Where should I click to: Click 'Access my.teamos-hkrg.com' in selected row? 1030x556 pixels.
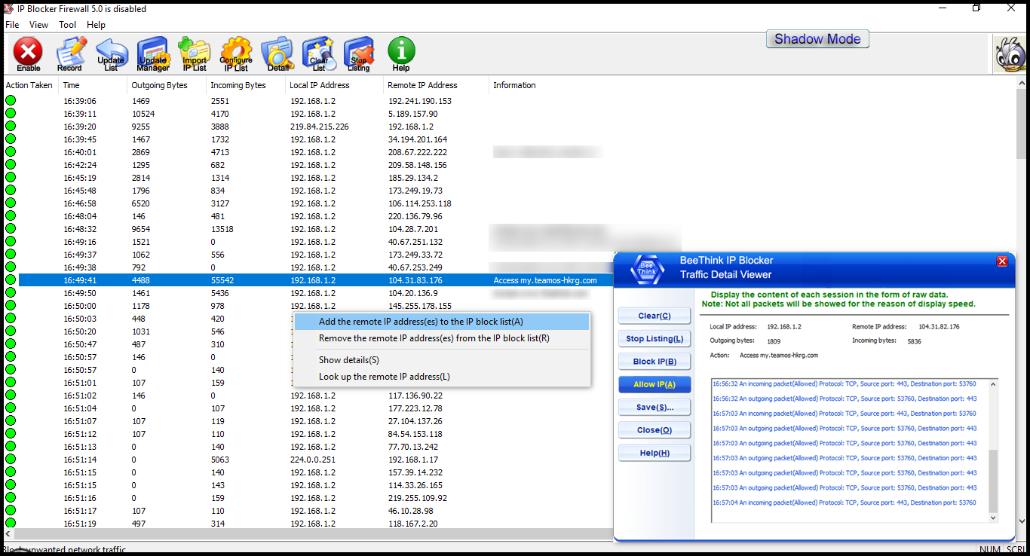[545, 280]
